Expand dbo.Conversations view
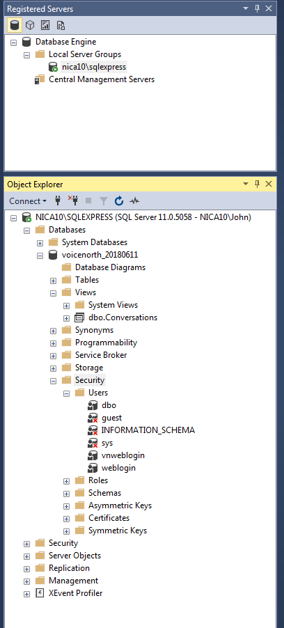Screen dimensions: 284x628 click(x=67, y=318)
